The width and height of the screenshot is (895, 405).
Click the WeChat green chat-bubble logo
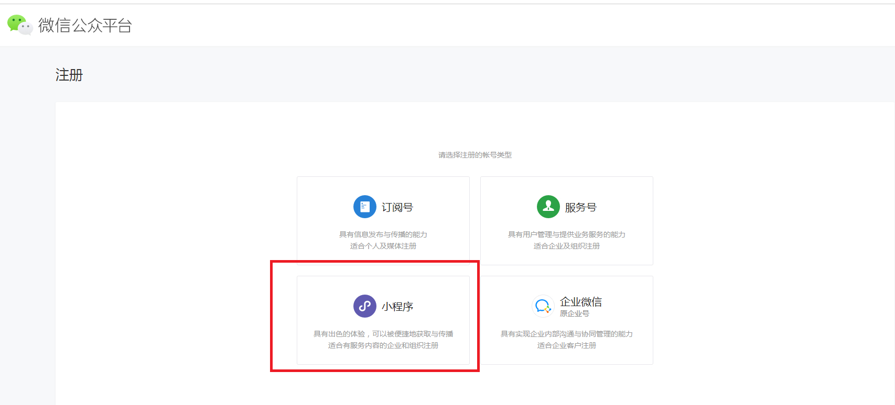coord(20,25)
